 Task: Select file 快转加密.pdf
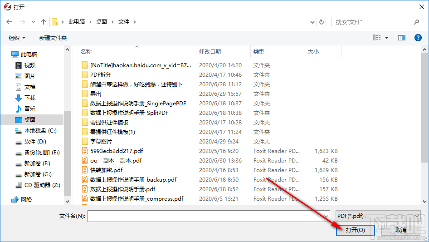click(107, 170)
